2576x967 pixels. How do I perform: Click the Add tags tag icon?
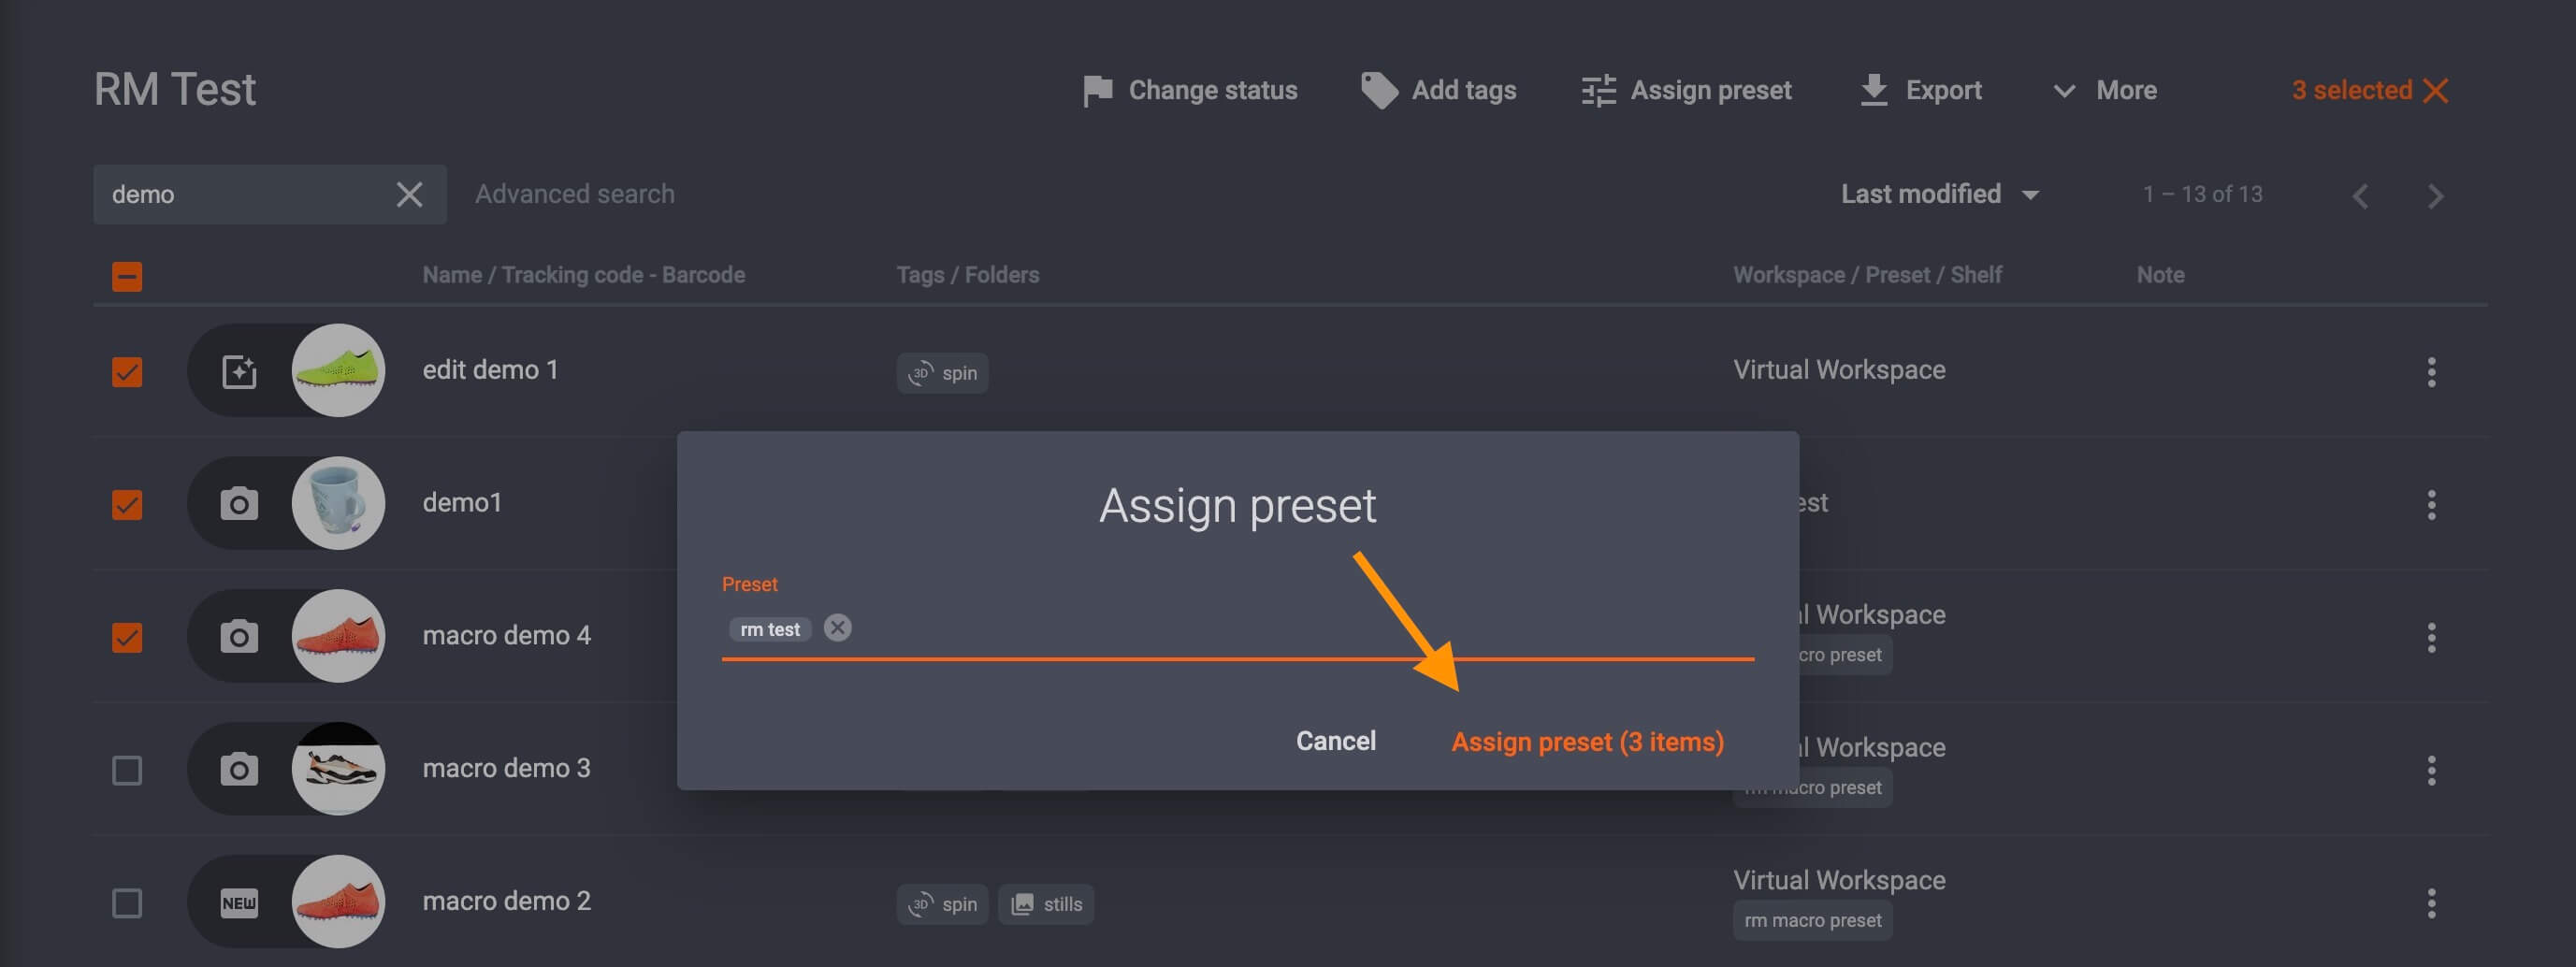tap(1378, 90)
